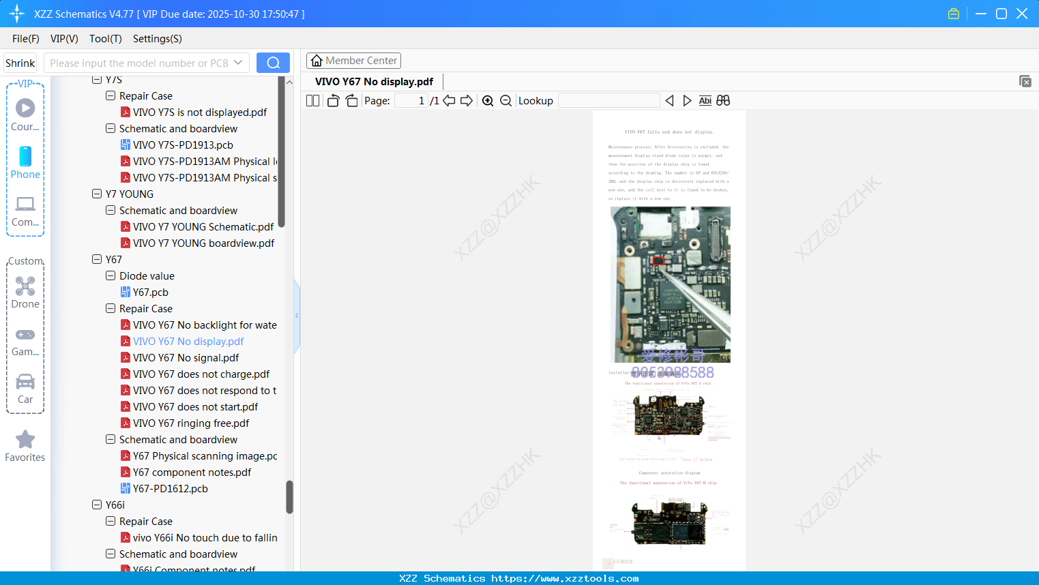
Task: Click the model number search input field
Action: click(138, 63)
